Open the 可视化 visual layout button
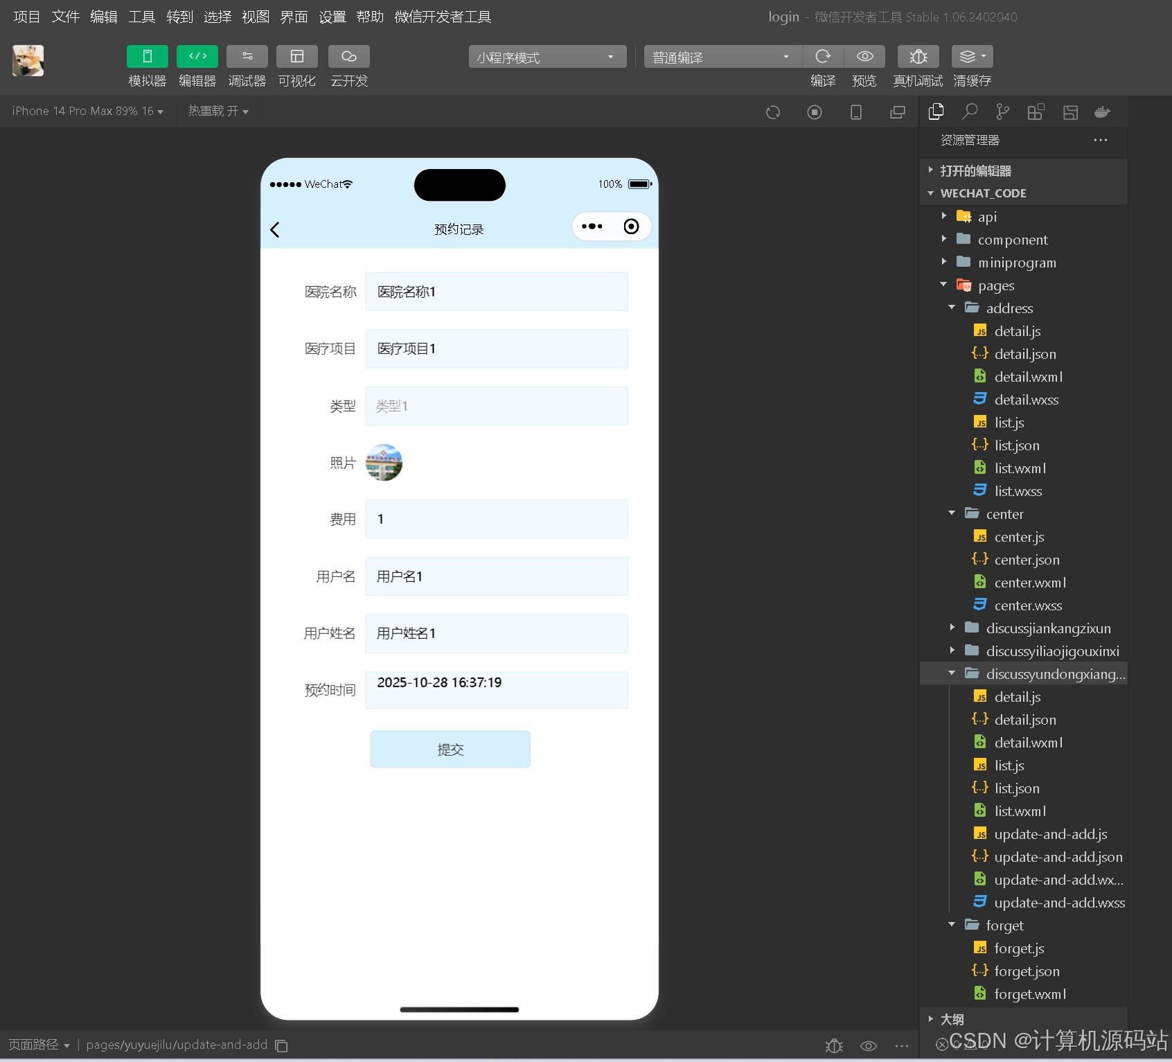This screenshot has width=1172, height=1062. click(297, 57)
